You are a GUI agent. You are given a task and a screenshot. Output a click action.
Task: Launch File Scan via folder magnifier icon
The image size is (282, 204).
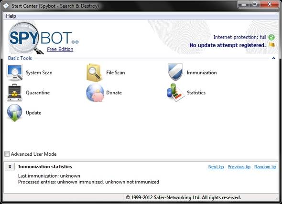tap(94, 72)
